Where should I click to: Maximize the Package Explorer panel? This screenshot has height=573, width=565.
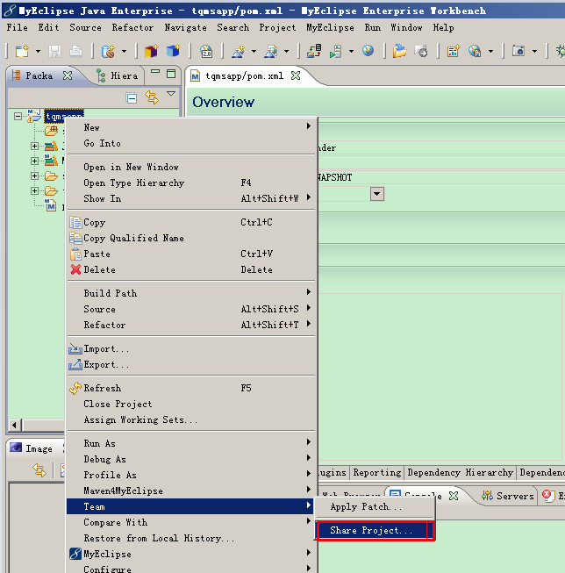tap(171, 74)
